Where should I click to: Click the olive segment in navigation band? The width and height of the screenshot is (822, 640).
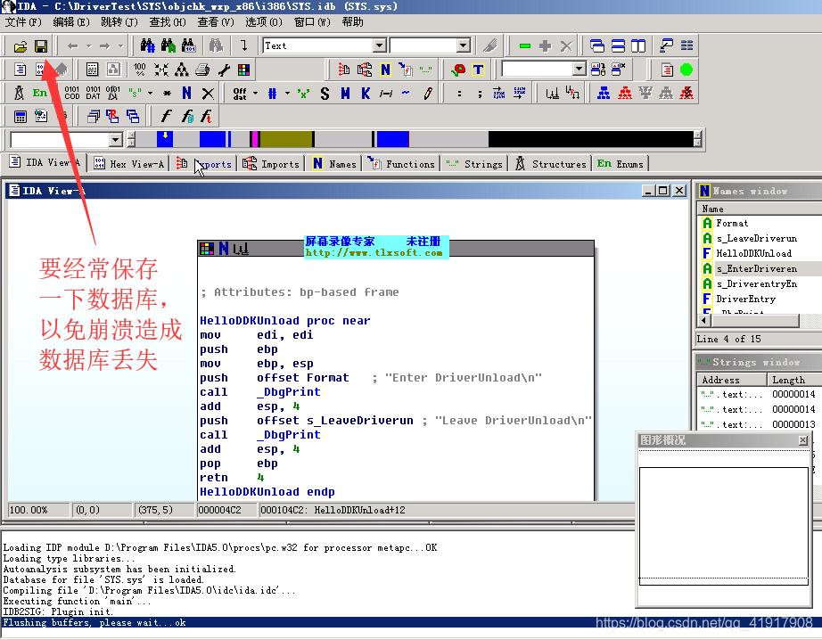[285, 139]
